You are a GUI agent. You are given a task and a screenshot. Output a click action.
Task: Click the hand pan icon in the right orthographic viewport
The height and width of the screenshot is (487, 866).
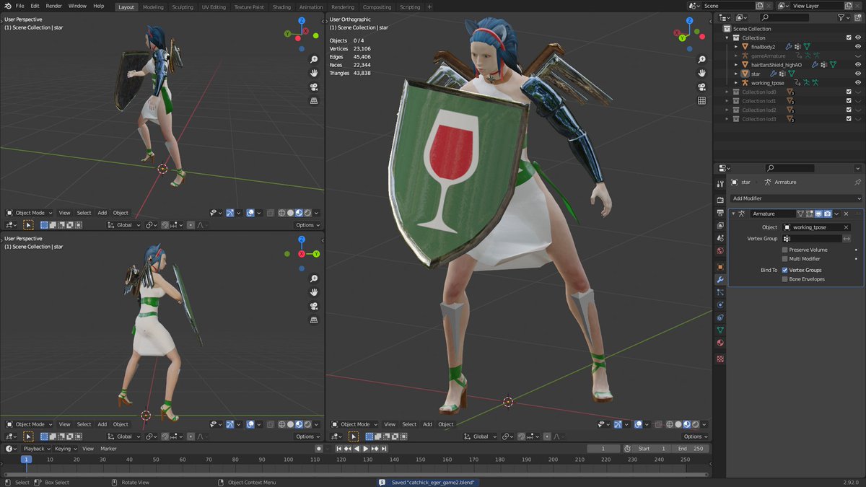pos(701,74)
